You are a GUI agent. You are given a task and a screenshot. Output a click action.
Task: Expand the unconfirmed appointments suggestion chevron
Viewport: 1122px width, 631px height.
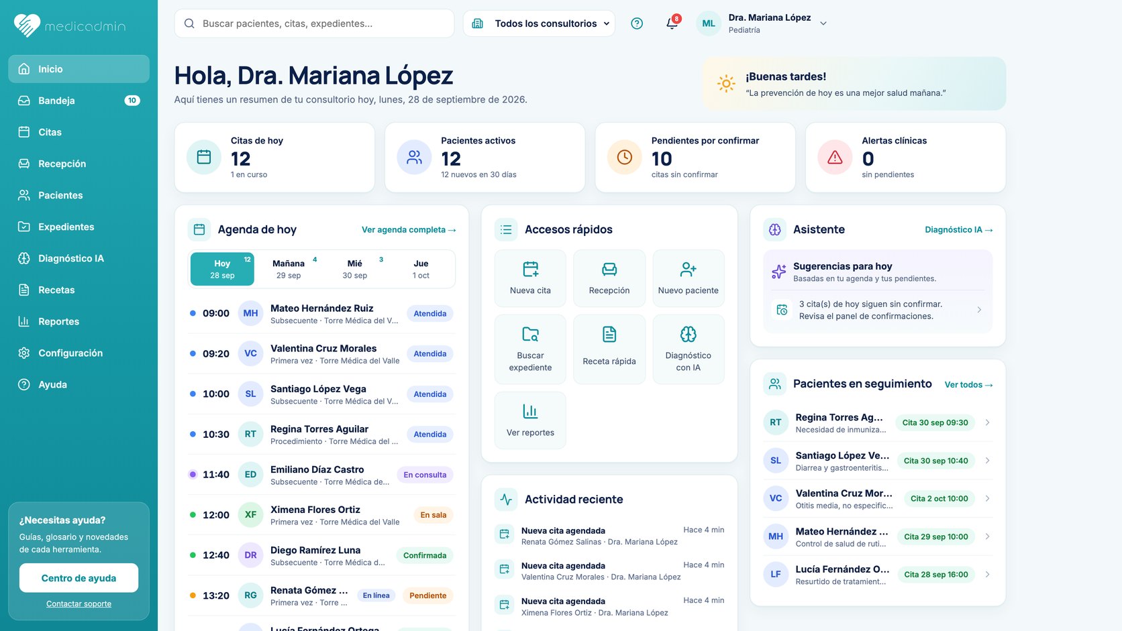click(x=979, y=310)
